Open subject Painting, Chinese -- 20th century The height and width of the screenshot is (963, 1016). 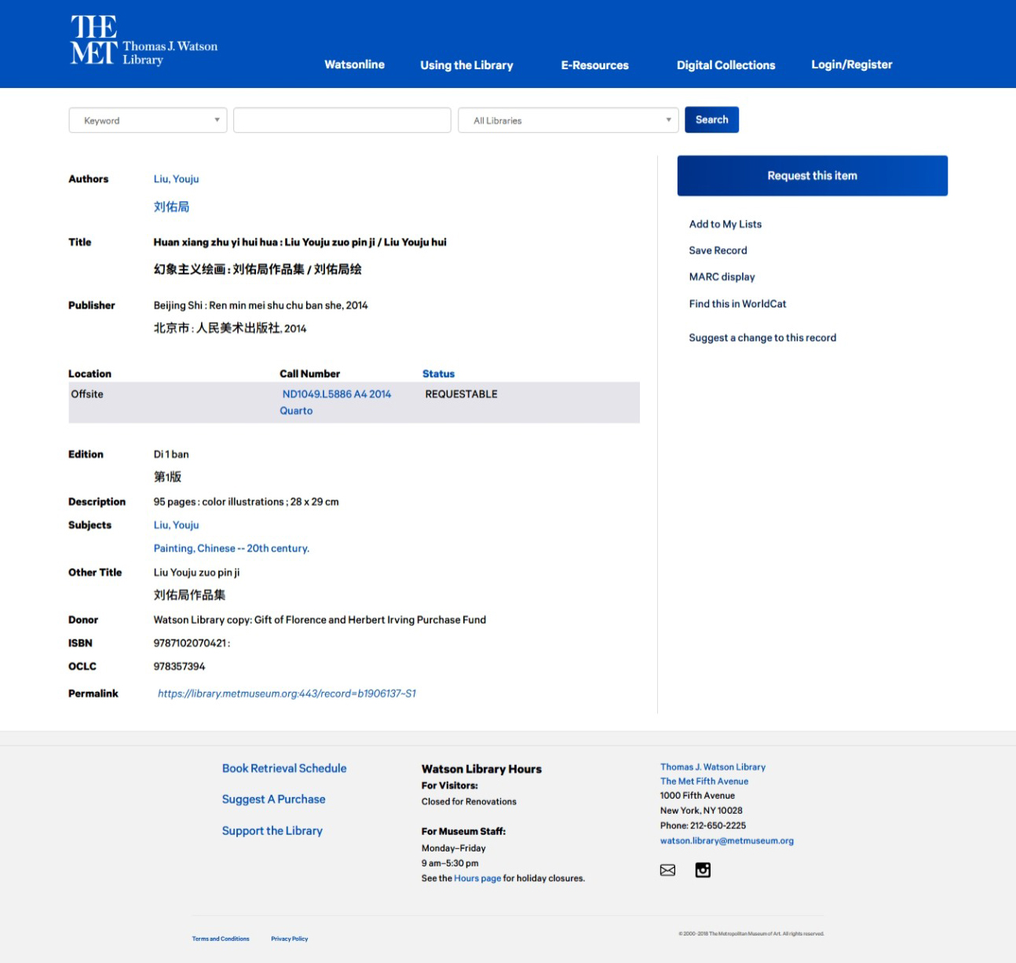click(x=231, y=548)
